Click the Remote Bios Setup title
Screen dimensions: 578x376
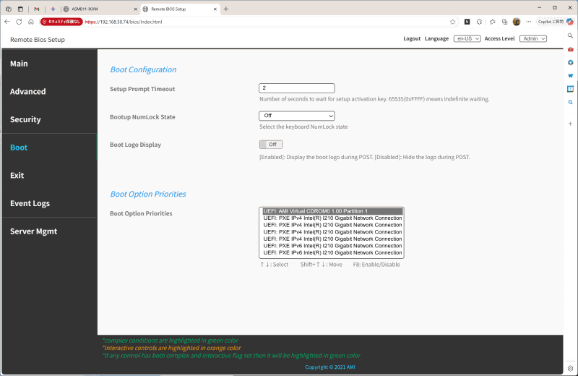coord(38,40)
